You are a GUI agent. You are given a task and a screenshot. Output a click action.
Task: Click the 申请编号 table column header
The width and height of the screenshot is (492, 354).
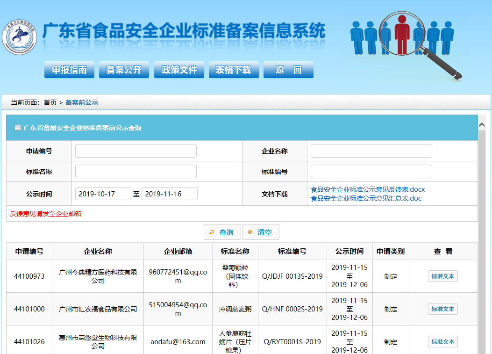click(x=29, y=251)
